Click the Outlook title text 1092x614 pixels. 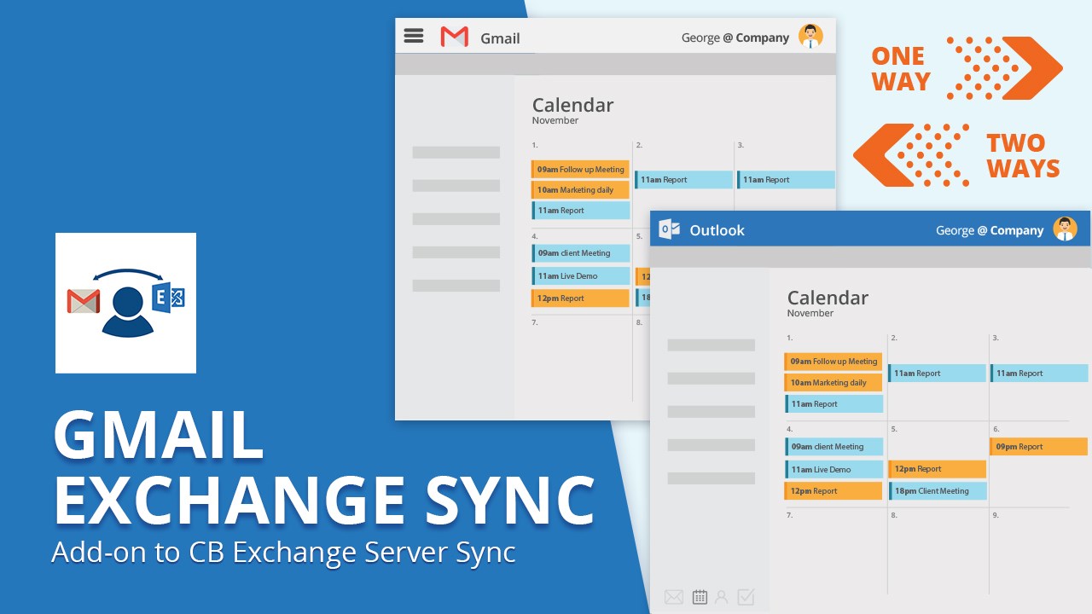click(717, 230)
